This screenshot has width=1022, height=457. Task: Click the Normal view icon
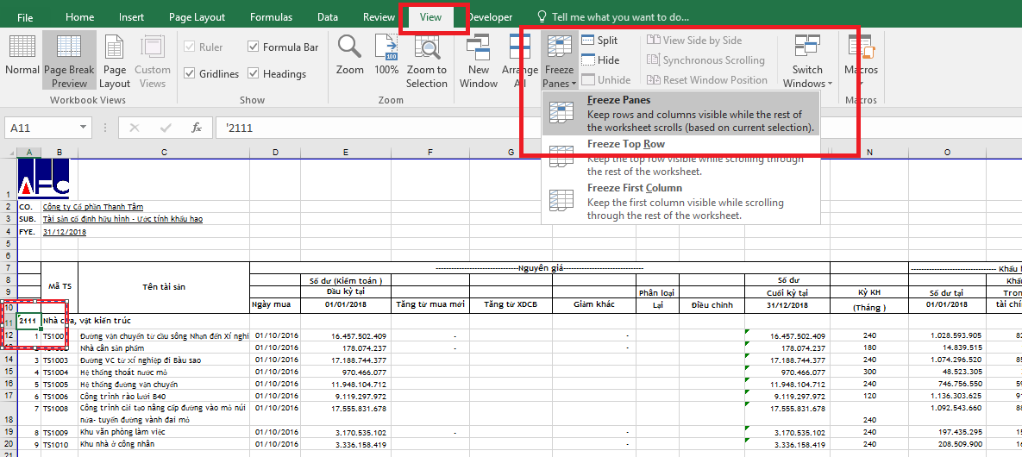[x=22, y=59]
